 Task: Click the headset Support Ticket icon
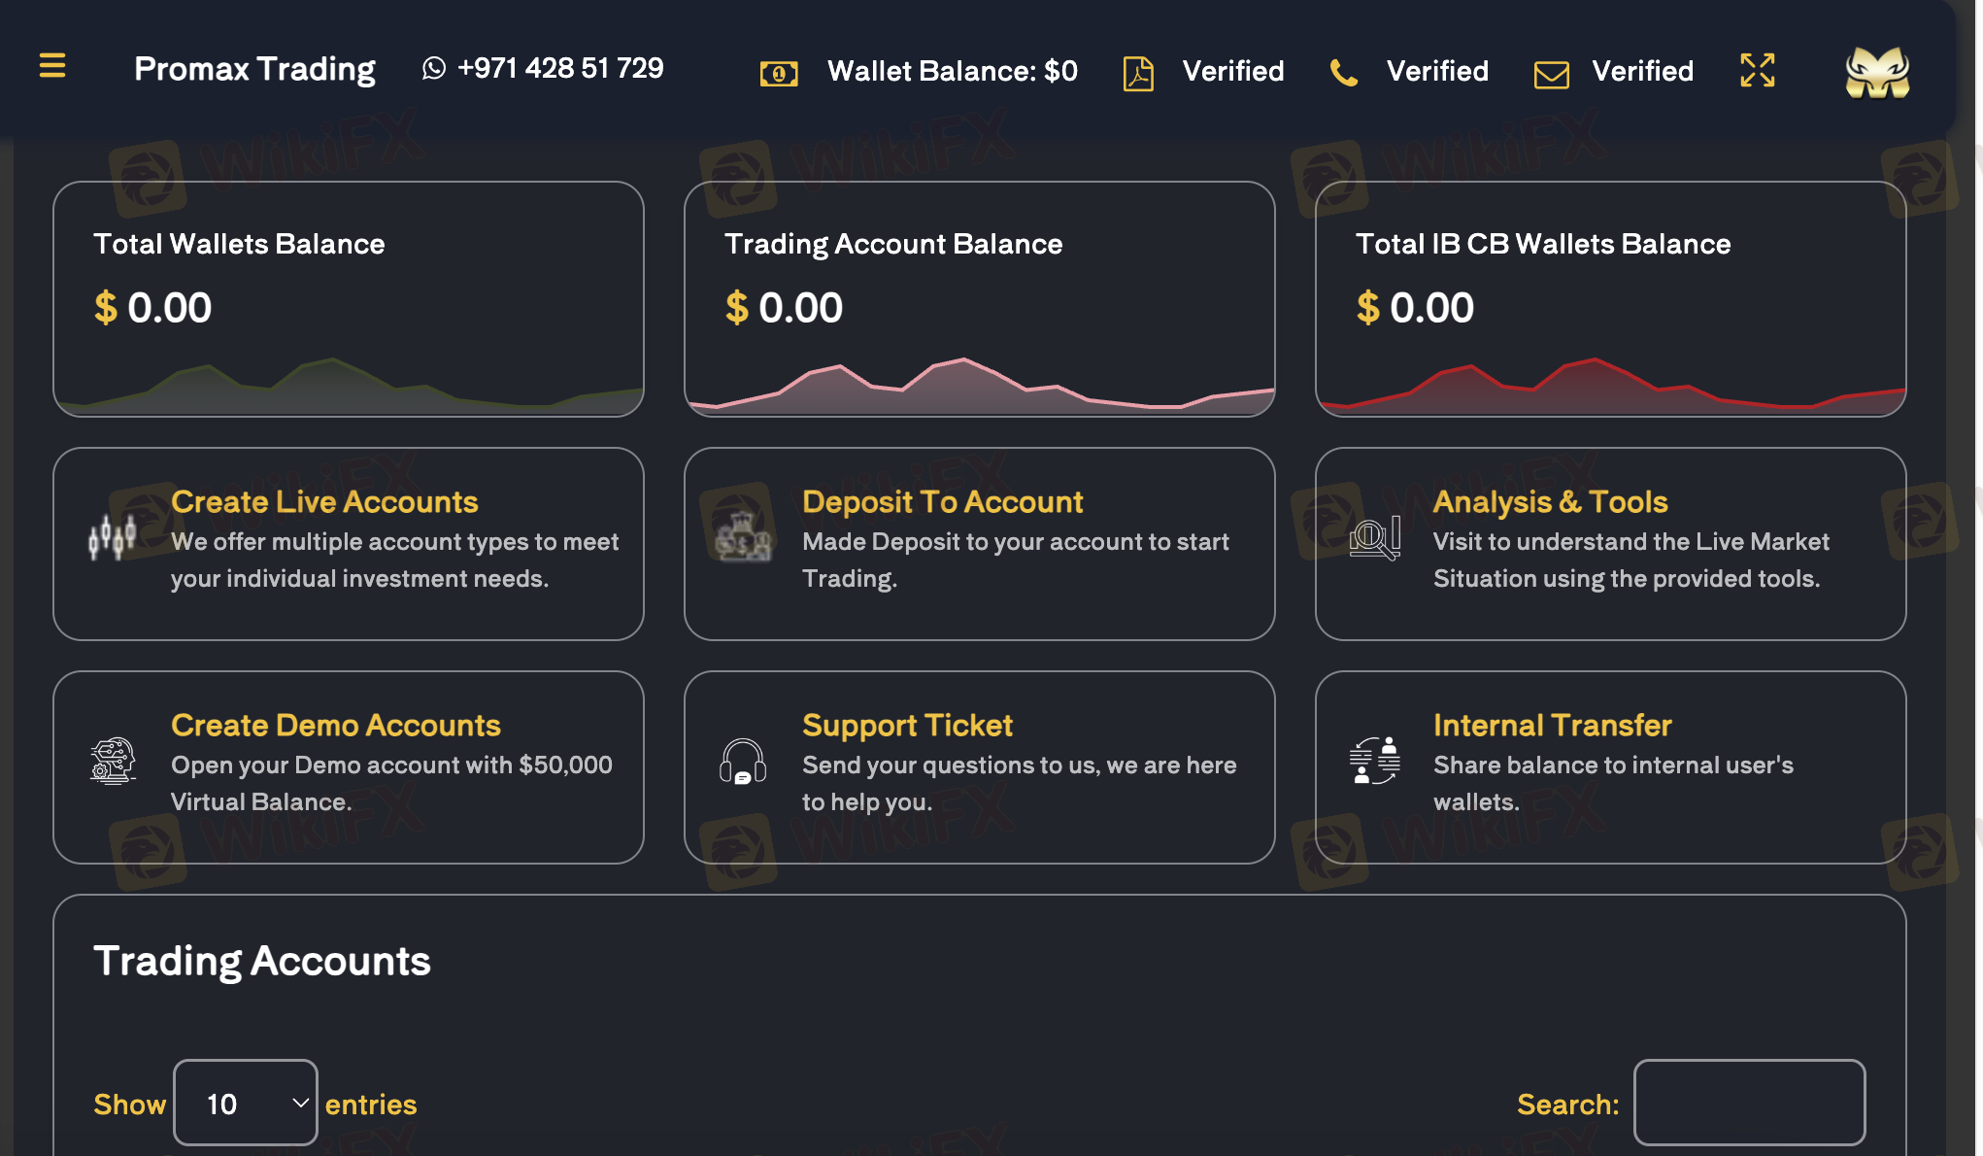click(743, 761)
